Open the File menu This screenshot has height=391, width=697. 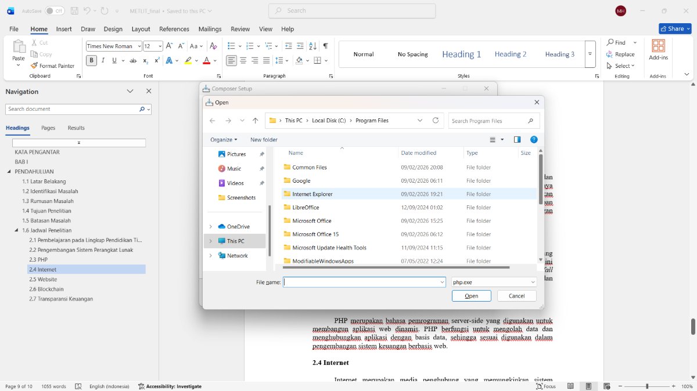14,29
